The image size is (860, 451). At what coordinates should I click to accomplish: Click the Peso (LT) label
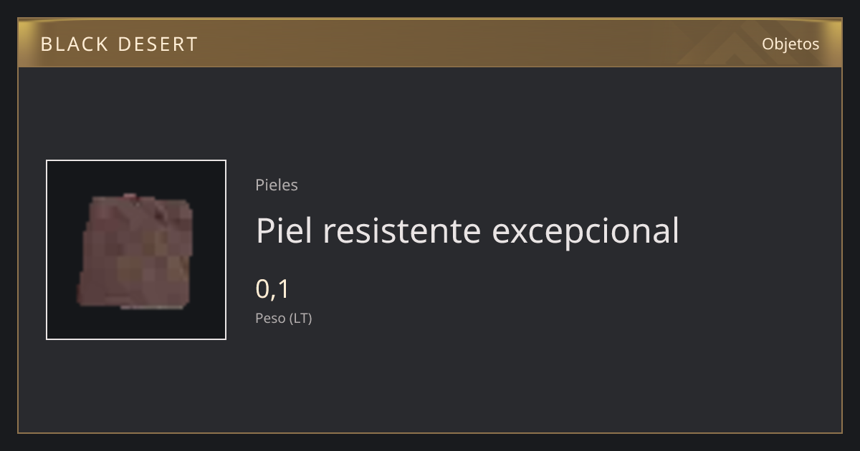coord(284,319)
